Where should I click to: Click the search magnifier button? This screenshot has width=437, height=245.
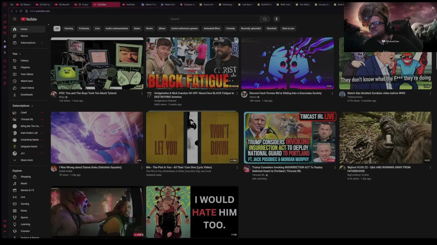point(265,19)
